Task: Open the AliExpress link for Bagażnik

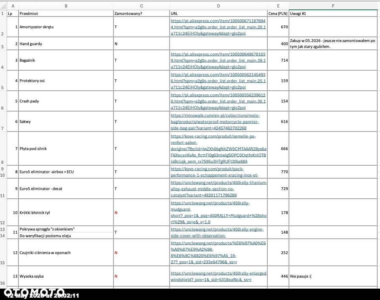Action: click(218, 60)
